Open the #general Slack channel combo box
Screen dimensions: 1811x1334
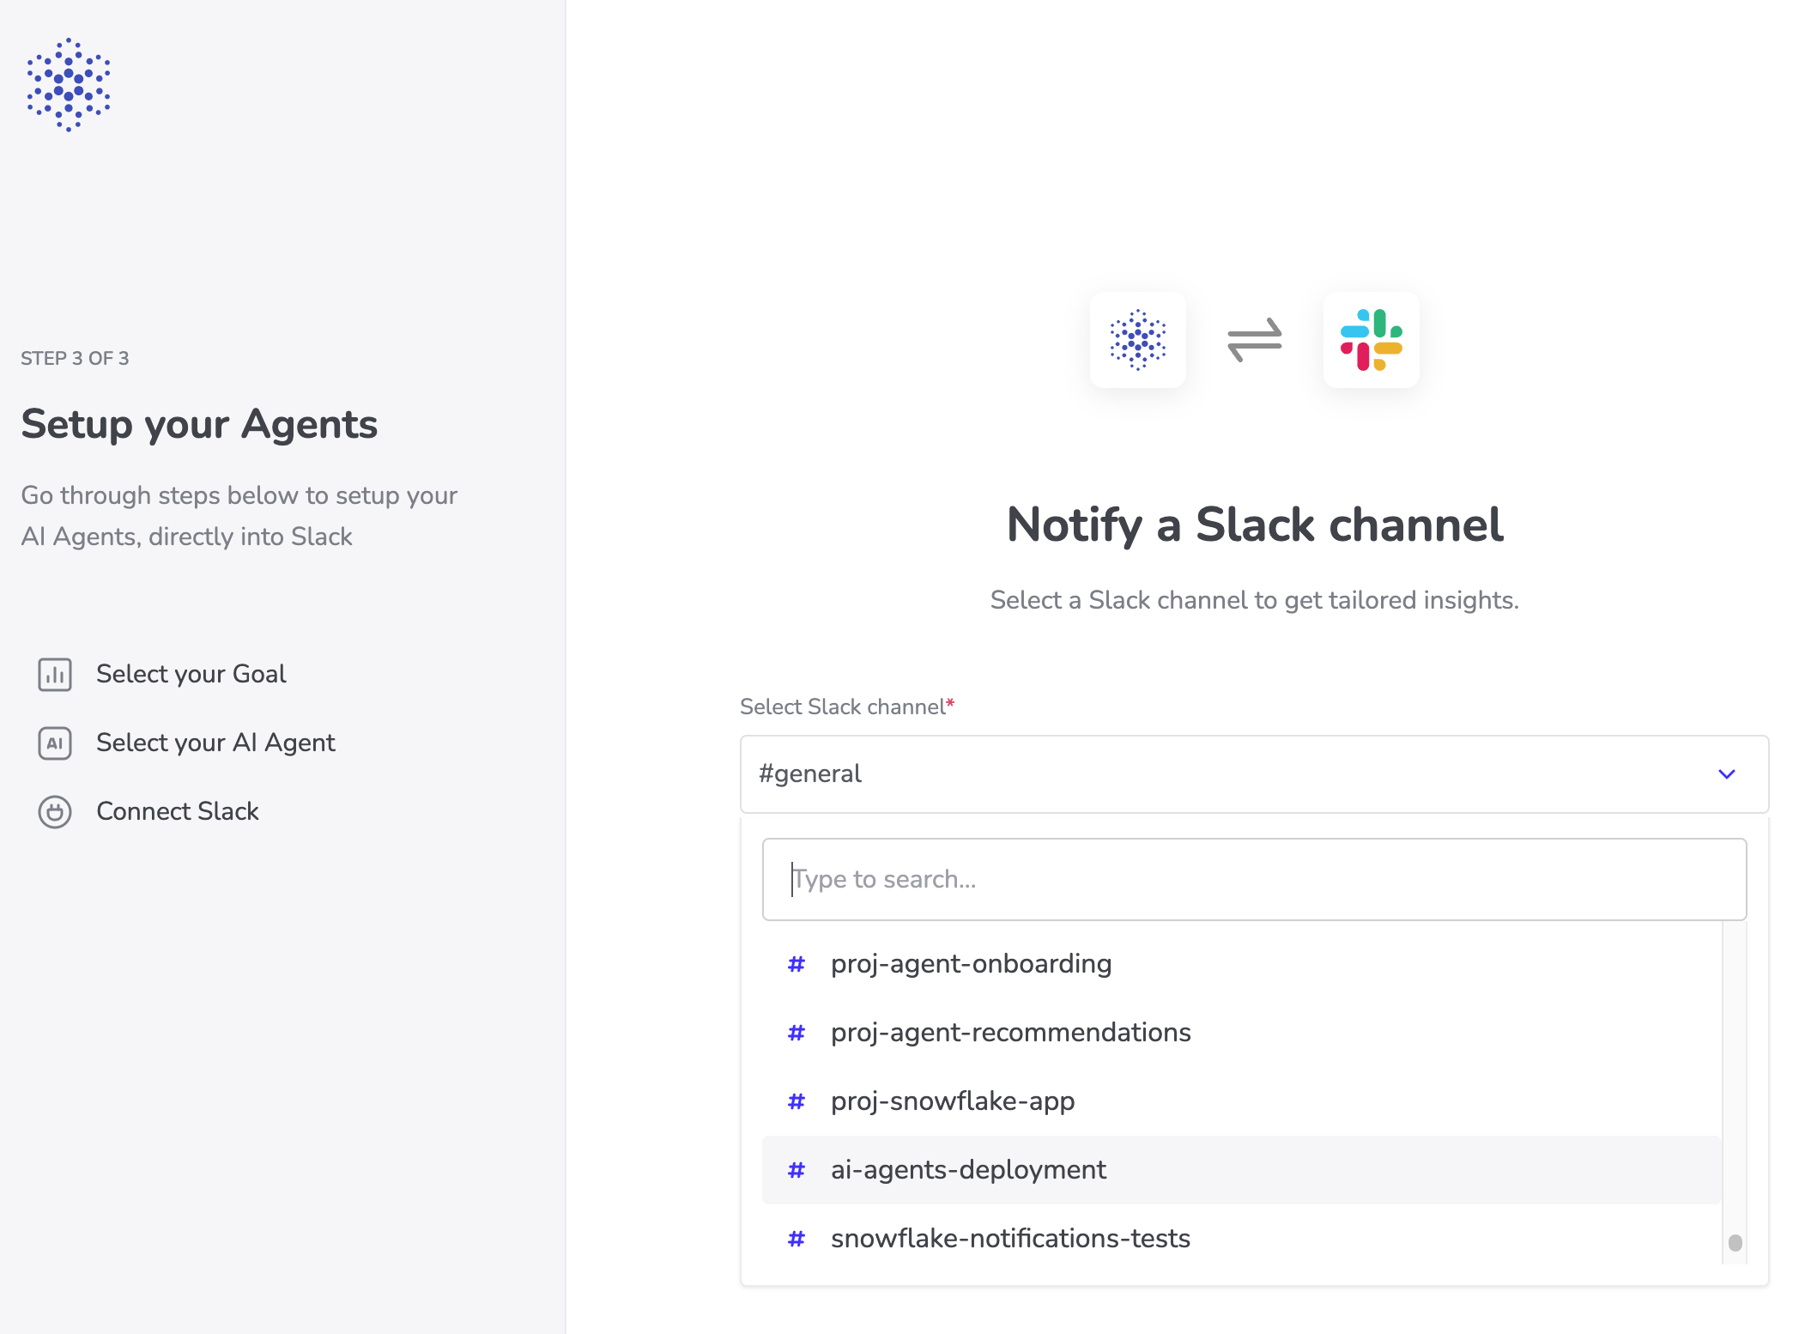point(1254,774)
